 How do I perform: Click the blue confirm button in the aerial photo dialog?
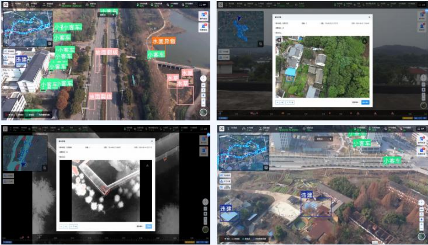click(x=365, y=102)
